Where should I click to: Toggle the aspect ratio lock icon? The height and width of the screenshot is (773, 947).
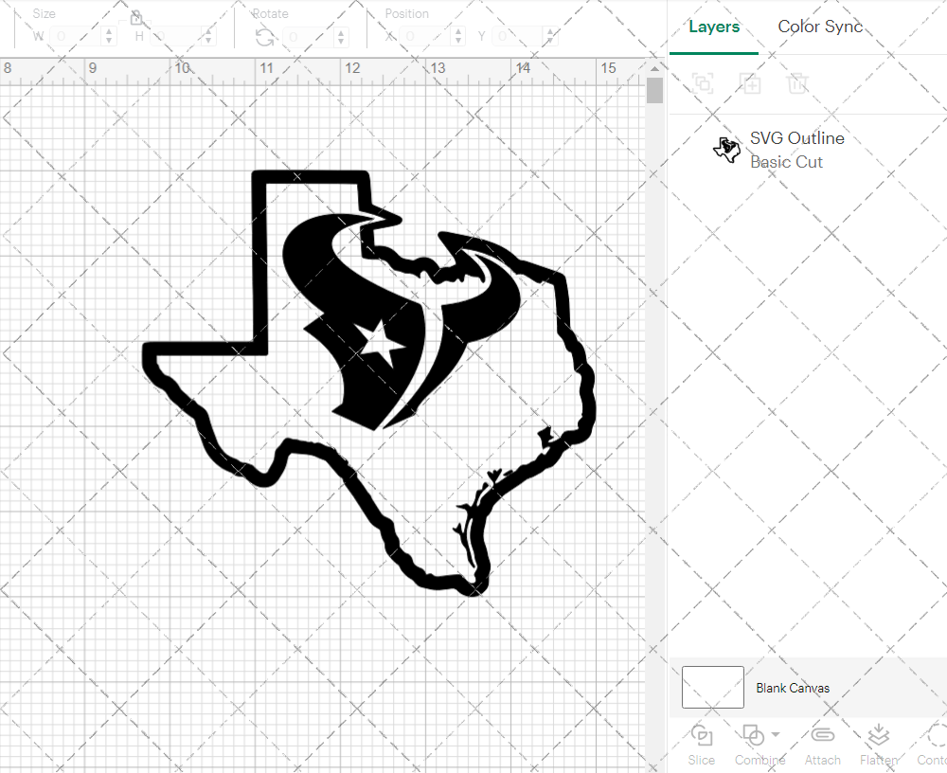click(x=135, y=18)
